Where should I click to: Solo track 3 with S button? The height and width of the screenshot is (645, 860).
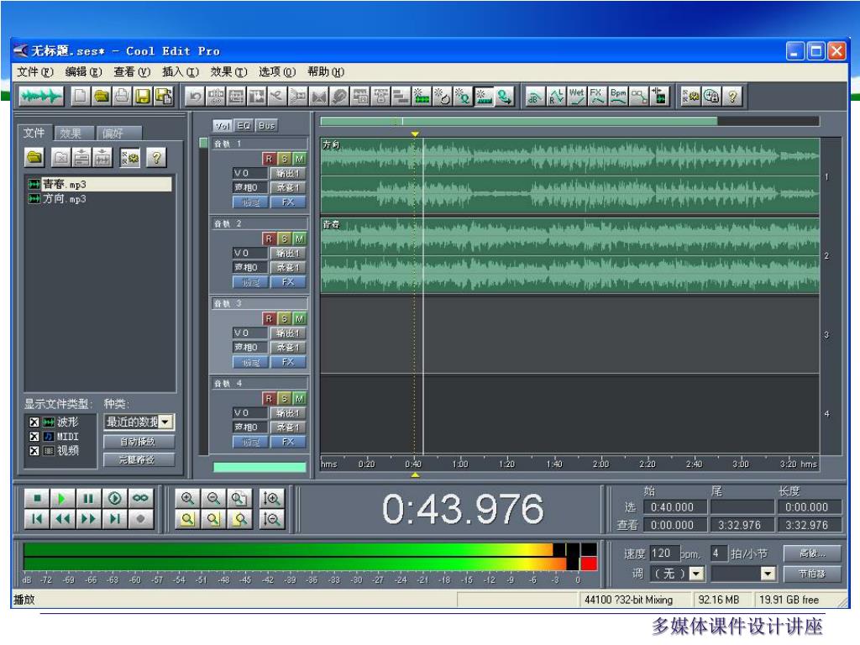(x=284, y=318)
